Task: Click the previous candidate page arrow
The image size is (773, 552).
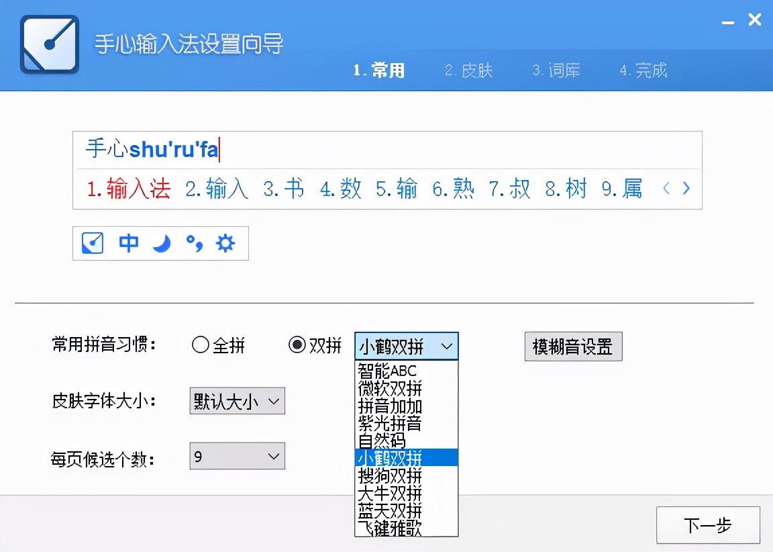Action: coord(666,189)
